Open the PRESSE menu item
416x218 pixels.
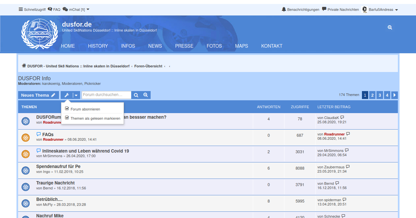point(184,46)
